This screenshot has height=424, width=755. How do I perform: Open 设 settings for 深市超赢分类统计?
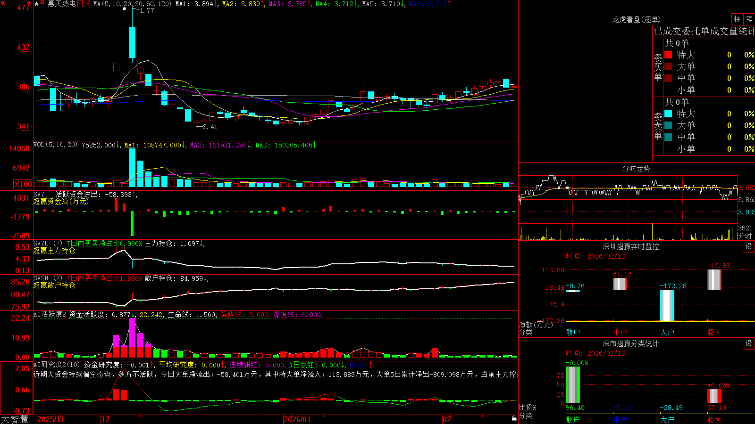tap(748, 343)
